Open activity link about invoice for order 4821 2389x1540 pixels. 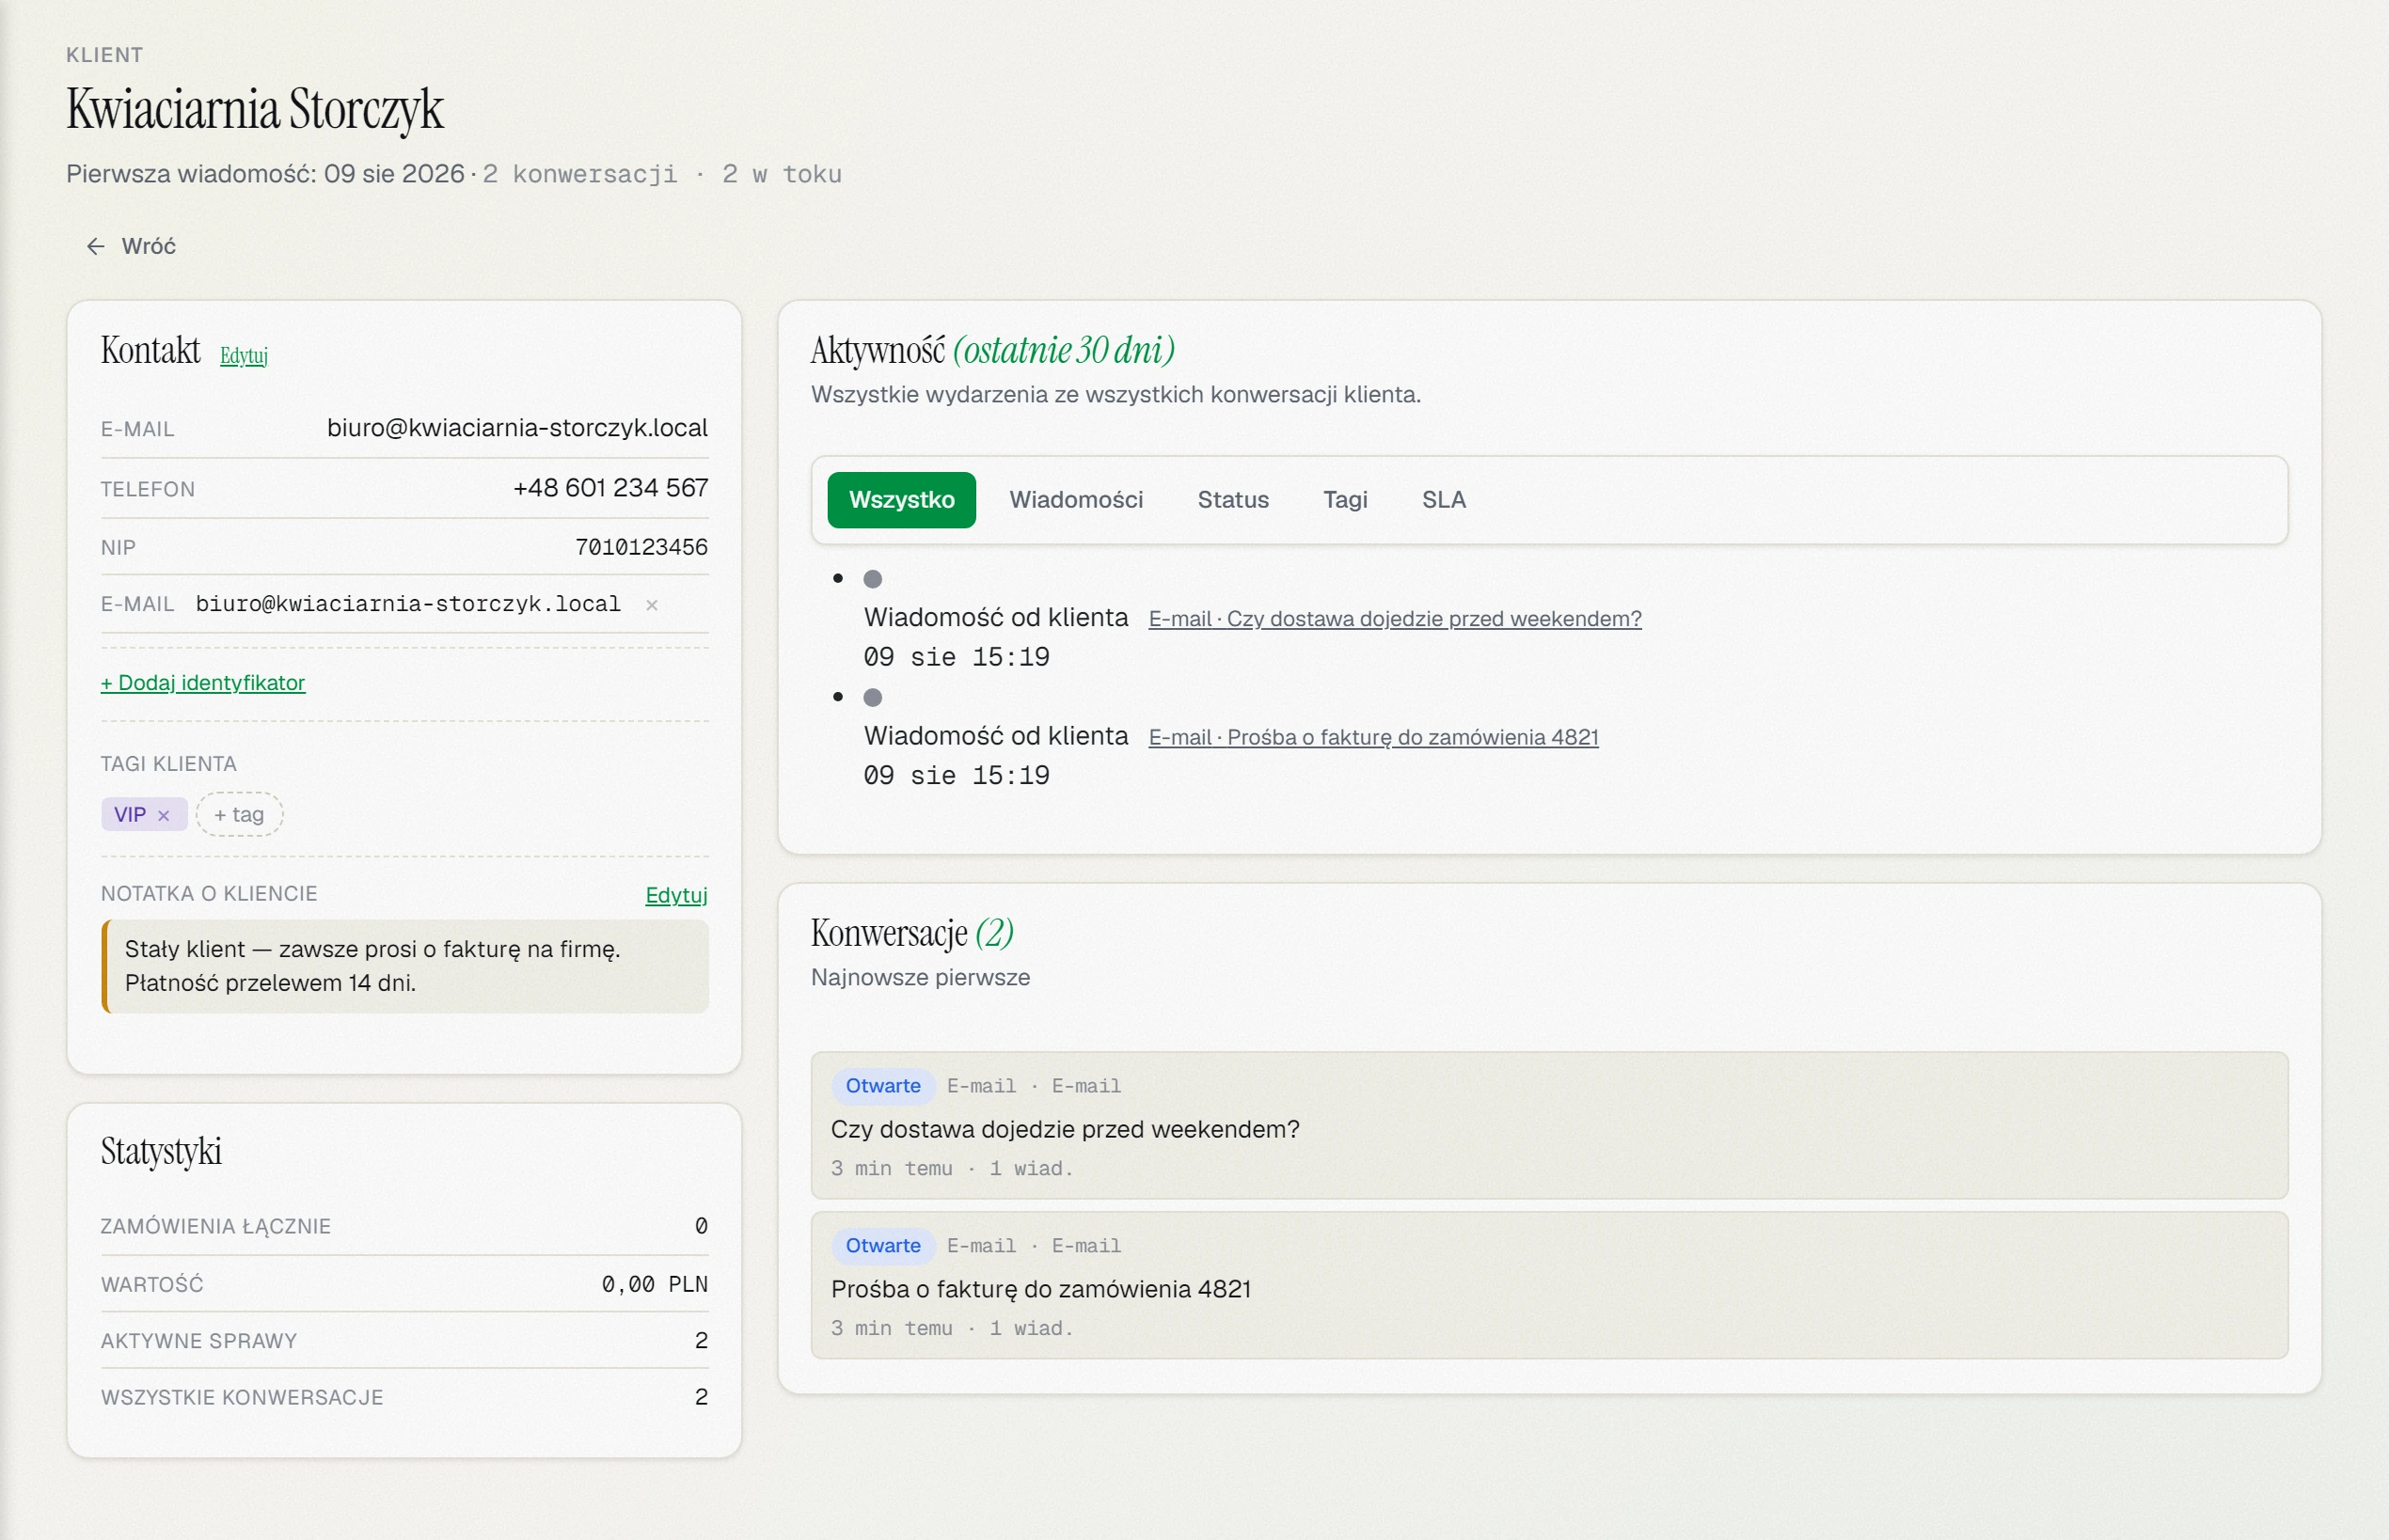coord(1373,738)
